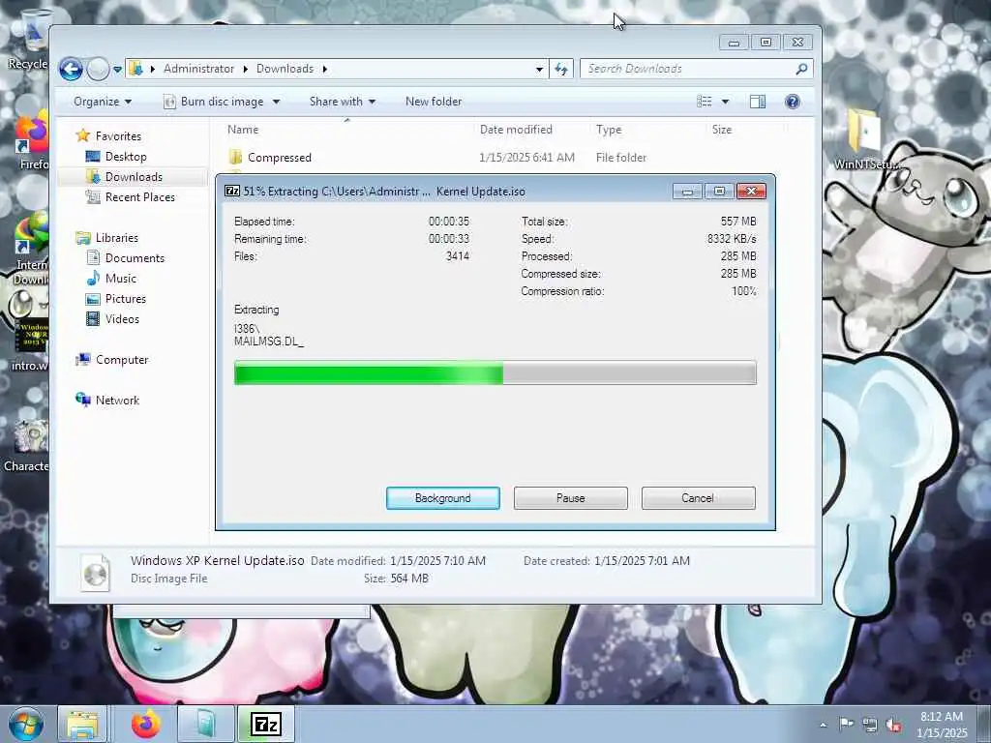Expand Burn disc image dropdown arrow
This screenshot has height=743, width=991.
pos(276,102)
